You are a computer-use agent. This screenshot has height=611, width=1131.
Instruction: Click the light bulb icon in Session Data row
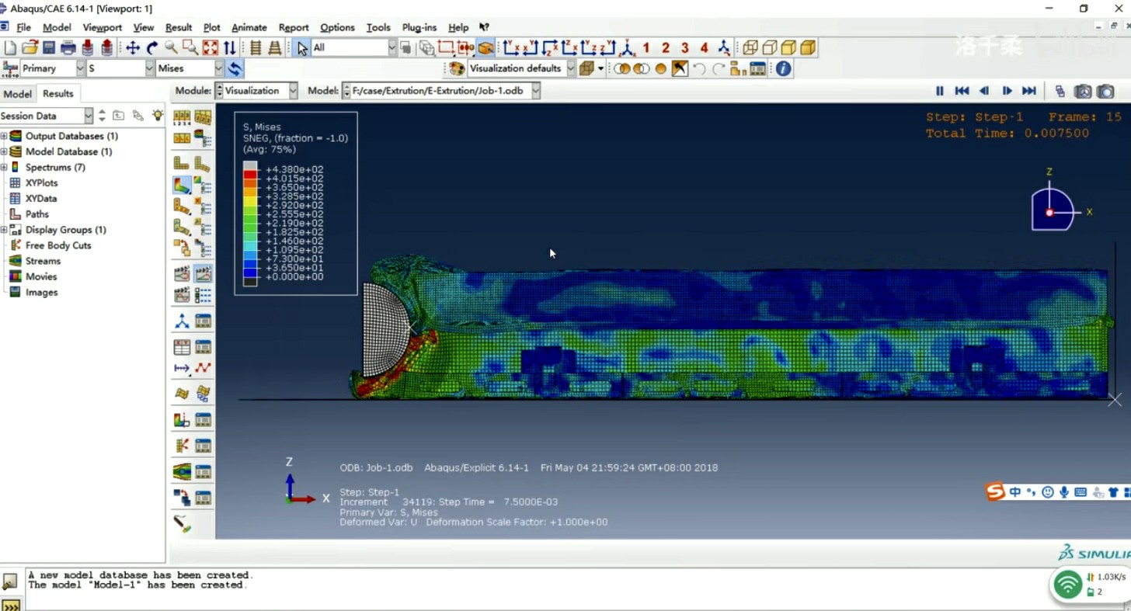point(158,116)
